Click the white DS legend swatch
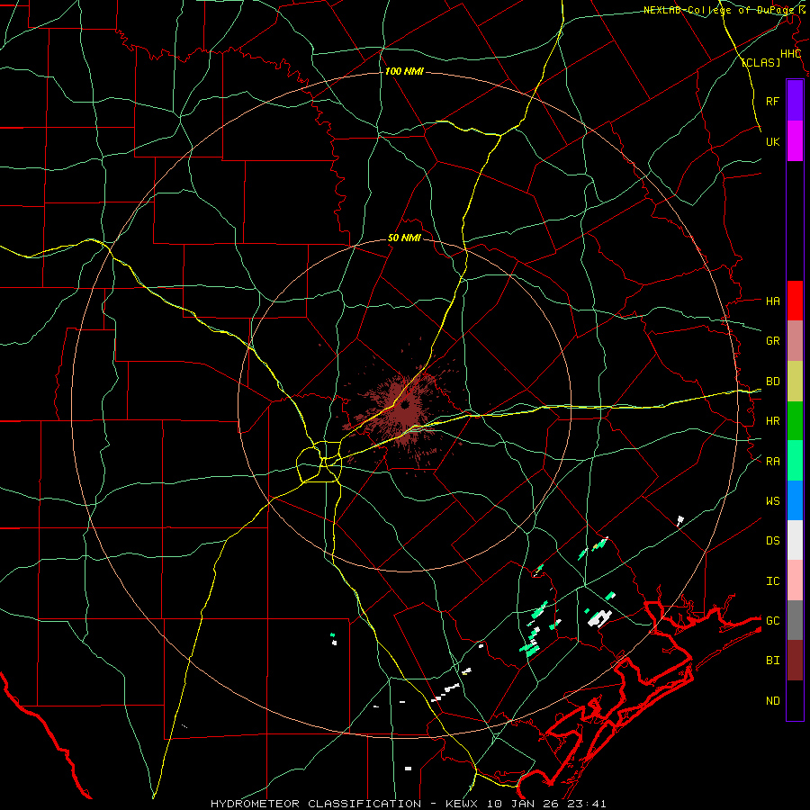This screenshot has width=810, height=810. click(795, 540)
